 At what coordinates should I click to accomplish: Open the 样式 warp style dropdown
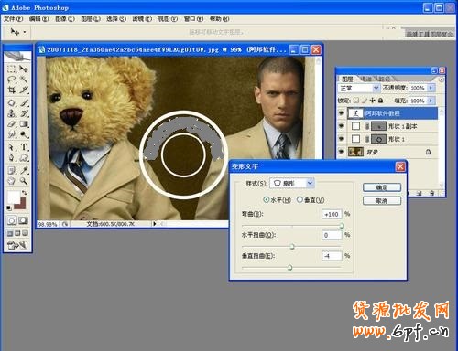pos(292,183)
